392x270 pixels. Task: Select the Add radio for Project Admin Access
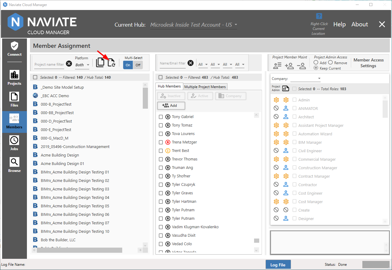[x=316, y=63]
